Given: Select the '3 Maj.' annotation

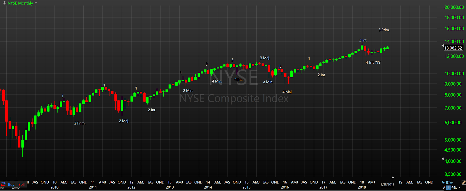Looking at the screenshot, I should coord(265,58).
